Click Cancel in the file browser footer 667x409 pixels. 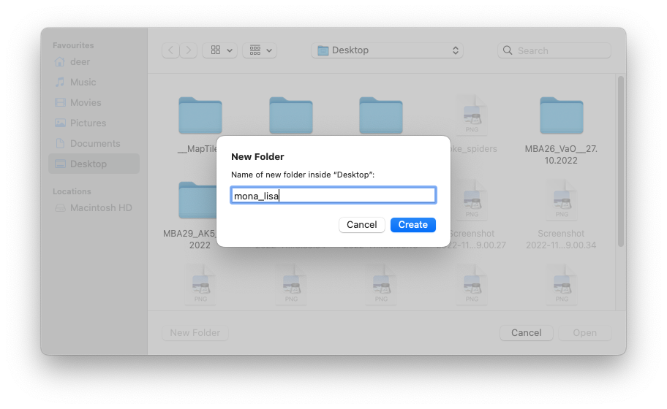pyautogui.click(x=526, y=333)
